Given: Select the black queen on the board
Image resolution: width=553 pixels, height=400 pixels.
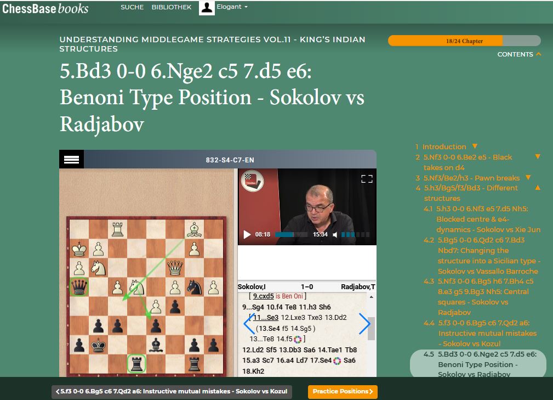Looking at the screenshot, I should [x=79, y=286].
